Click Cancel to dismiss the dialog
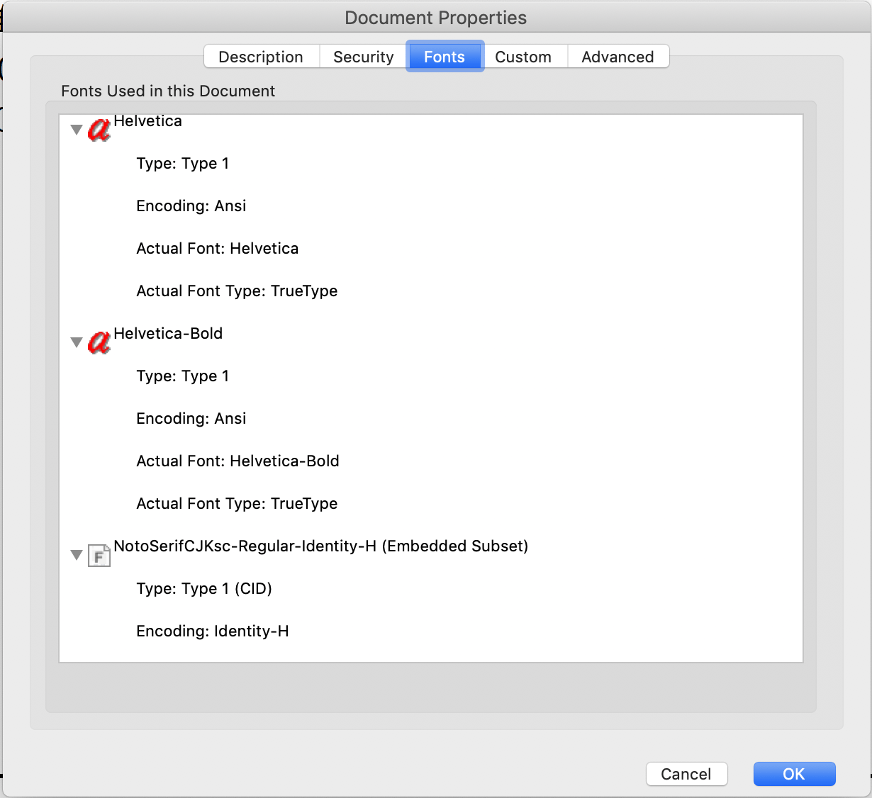The height and width of the screenshot is (798, 872). click(686, 774)
